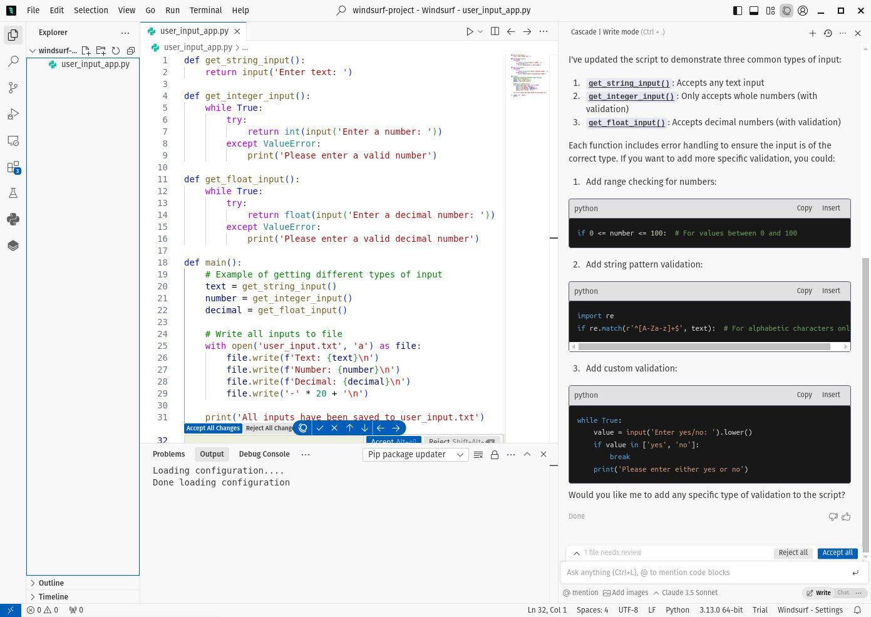Click the Ask anything input field
This screenshot has width=871, height=617.
click(689, 572)
